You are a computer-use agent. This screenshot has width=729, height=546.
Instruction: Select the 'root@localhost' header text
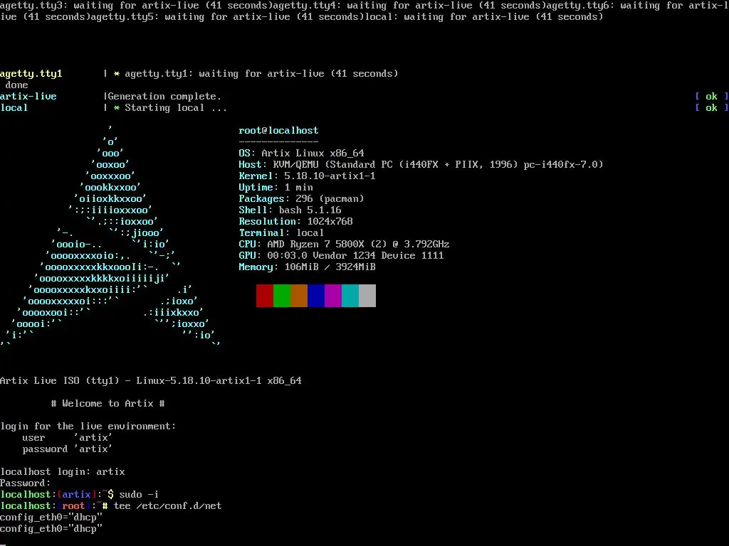tap(278, 131)
